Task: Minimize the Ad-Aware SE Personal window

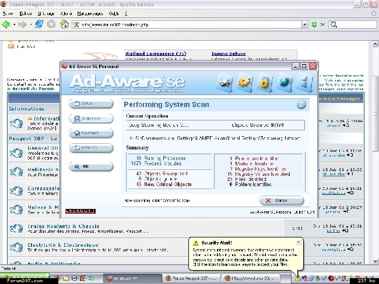Action: [x=295, y=66]
